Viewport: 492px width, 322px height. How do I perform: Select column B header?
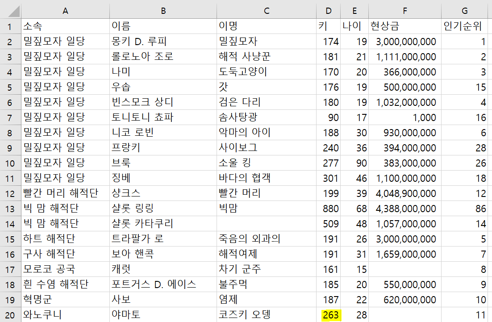pos(163,11)
